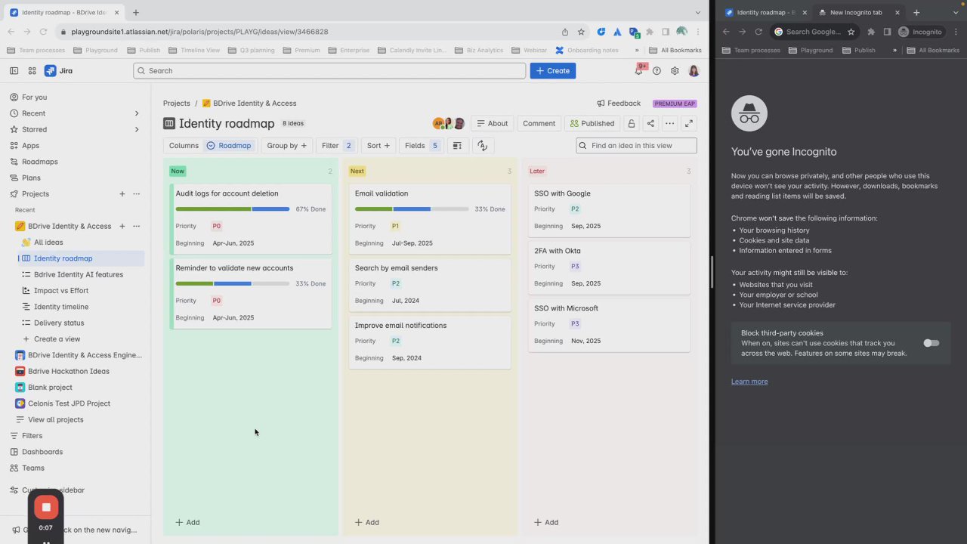Open the user profile avatar
Viewport: 967px width, 544px height.
694,70
